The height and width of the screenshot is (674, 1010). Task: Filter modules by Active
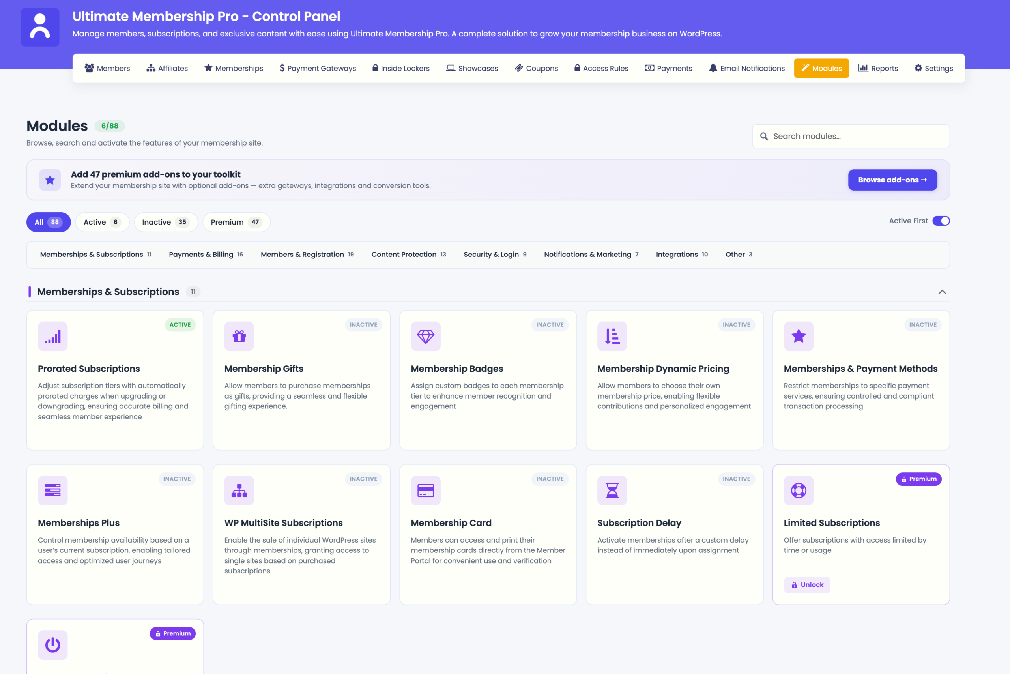tap(102, 222)
